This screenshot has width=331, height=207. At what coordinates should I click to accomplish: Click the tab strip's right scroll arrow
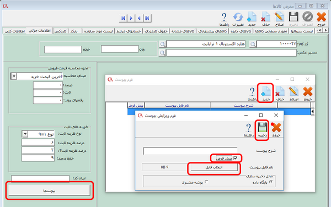325,30
